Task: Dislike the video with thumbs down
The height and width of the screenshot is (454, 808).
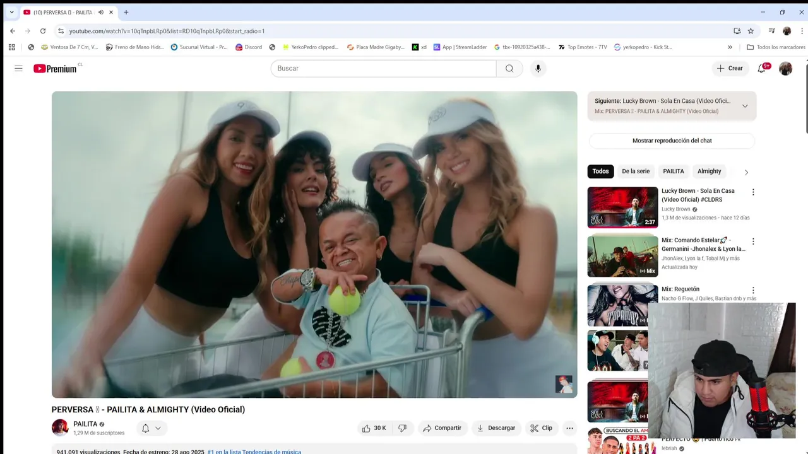Action: 402,428
